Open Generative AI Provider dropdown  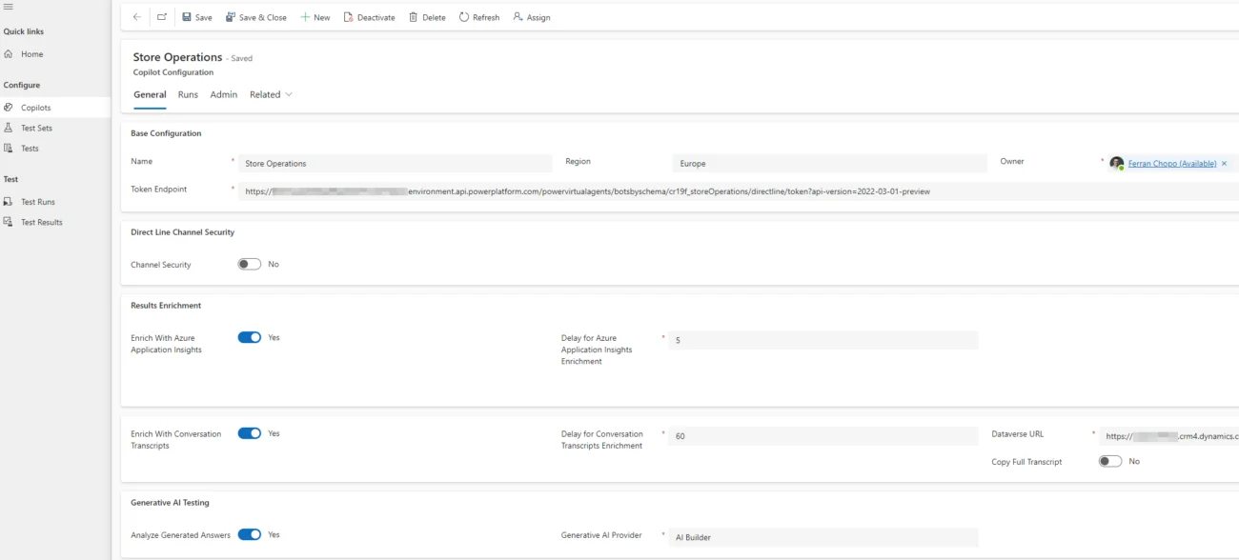coord(823,537)
